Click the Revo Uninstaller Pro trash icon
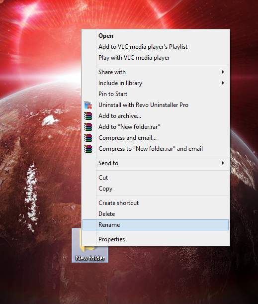This screenshot has width=258, height=304. (88, 105)
